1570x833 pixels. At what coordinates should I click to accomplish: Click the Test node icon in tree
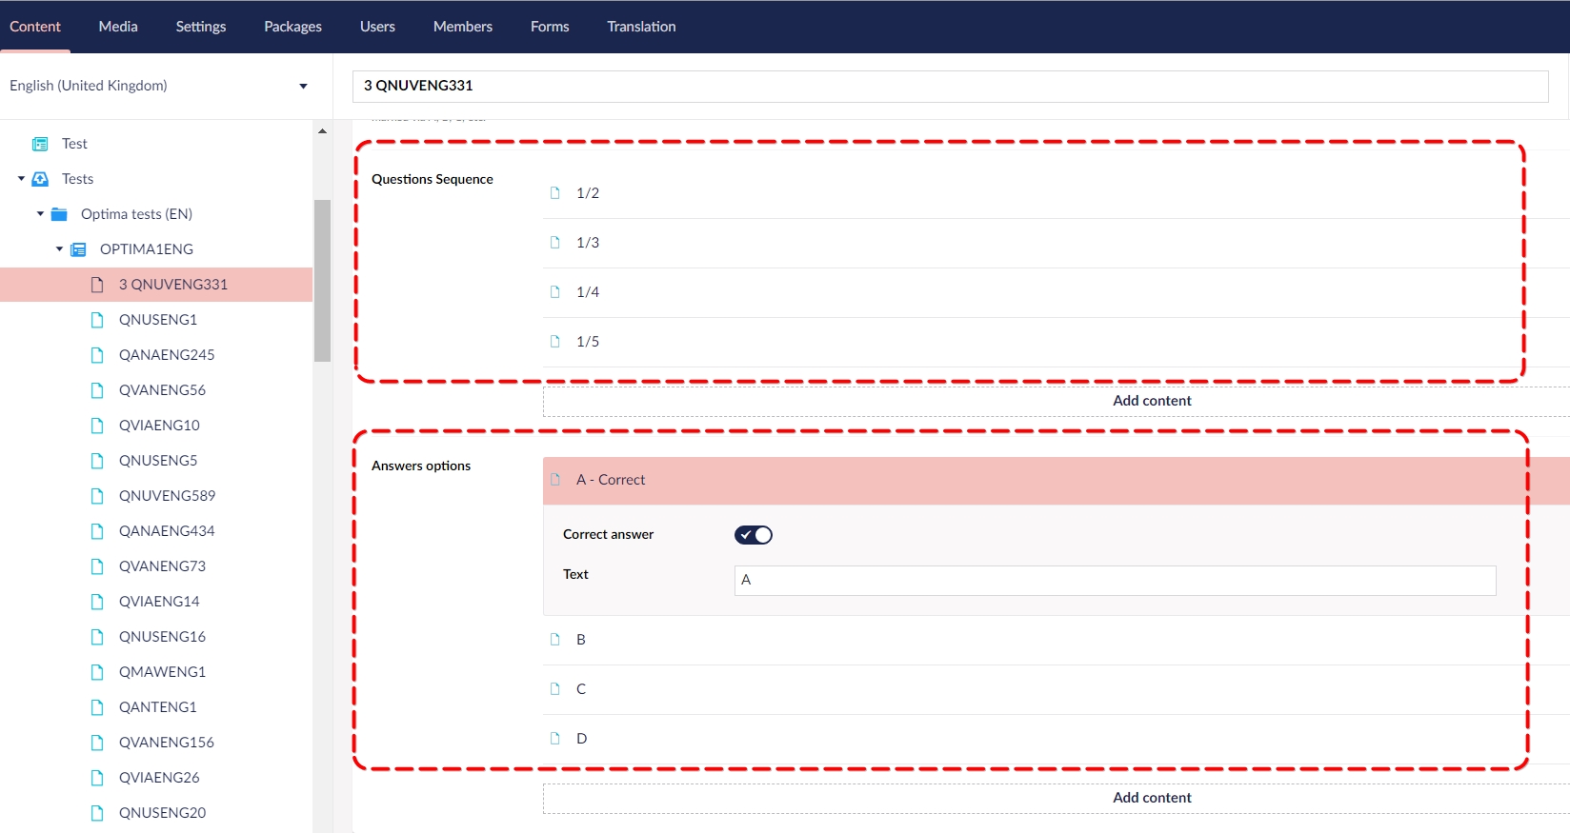(x=40, y=144)
